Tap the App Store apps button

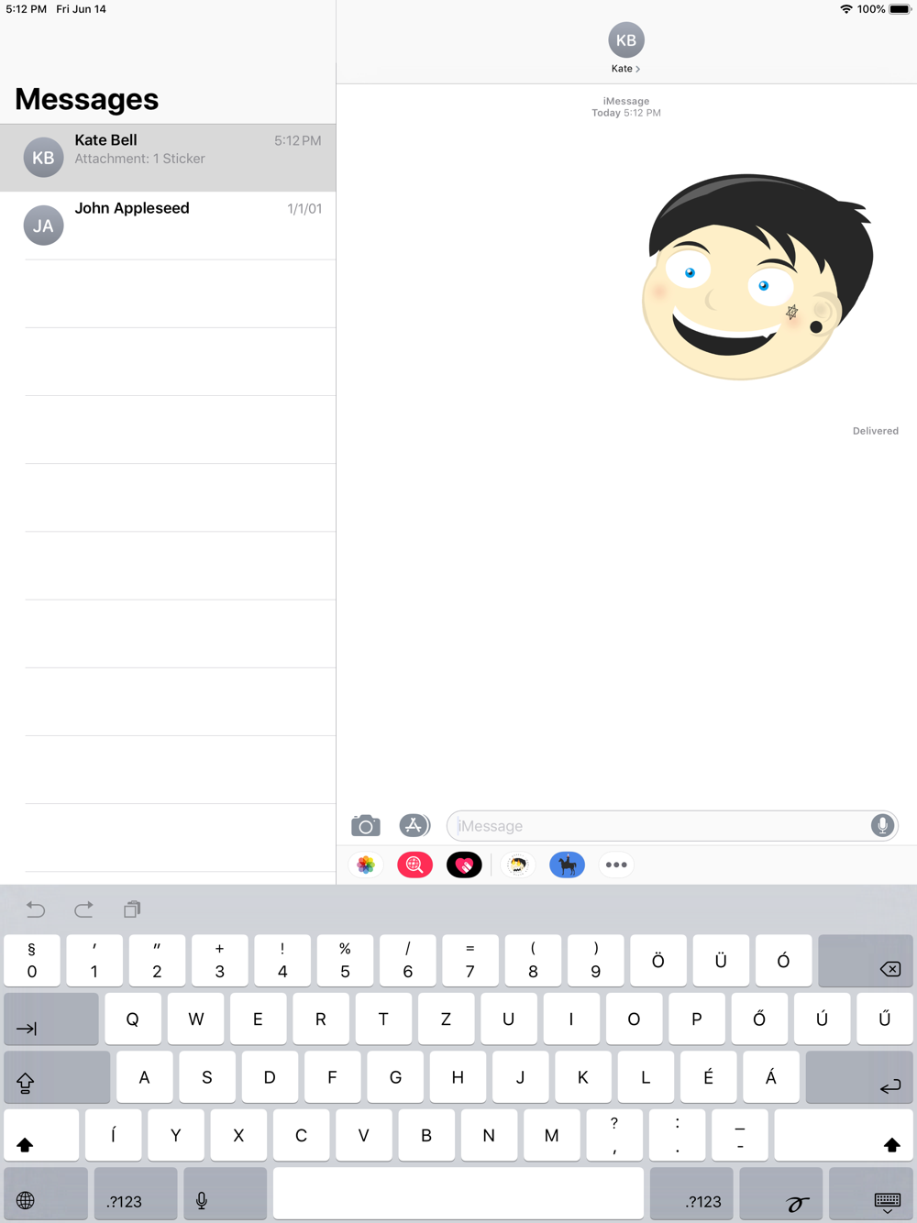pyautogui.click(x=414, y=825)
